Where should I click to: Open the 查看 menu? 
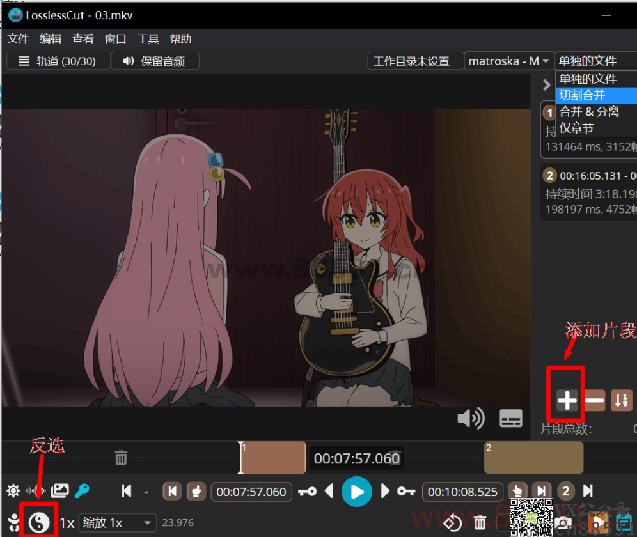(83, 39)
